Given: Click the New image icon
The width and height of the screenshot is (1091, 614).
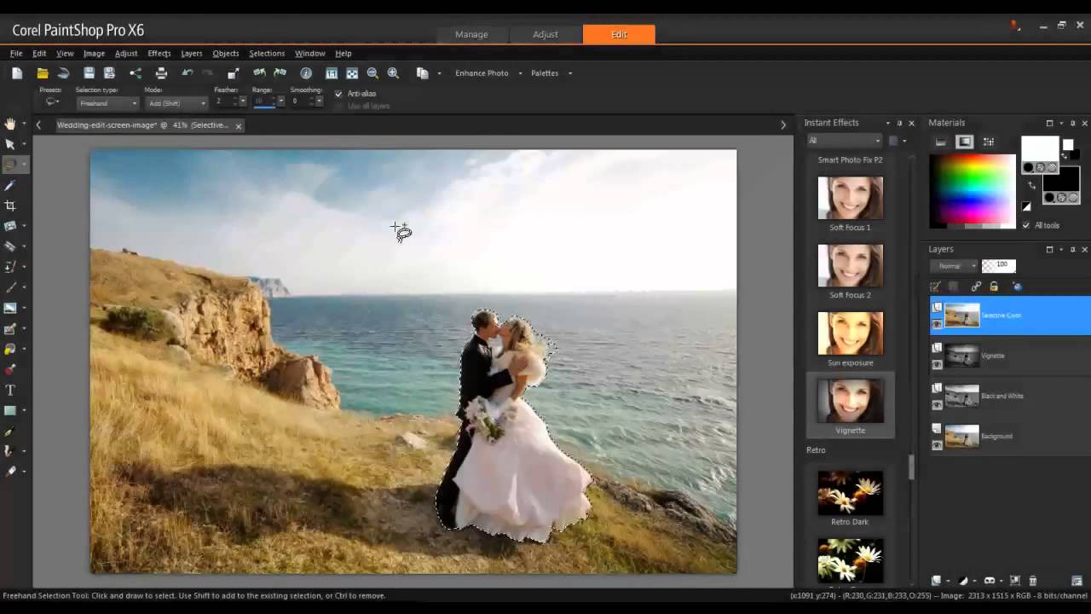Looking at the screenshot, I should coord(17,73).
